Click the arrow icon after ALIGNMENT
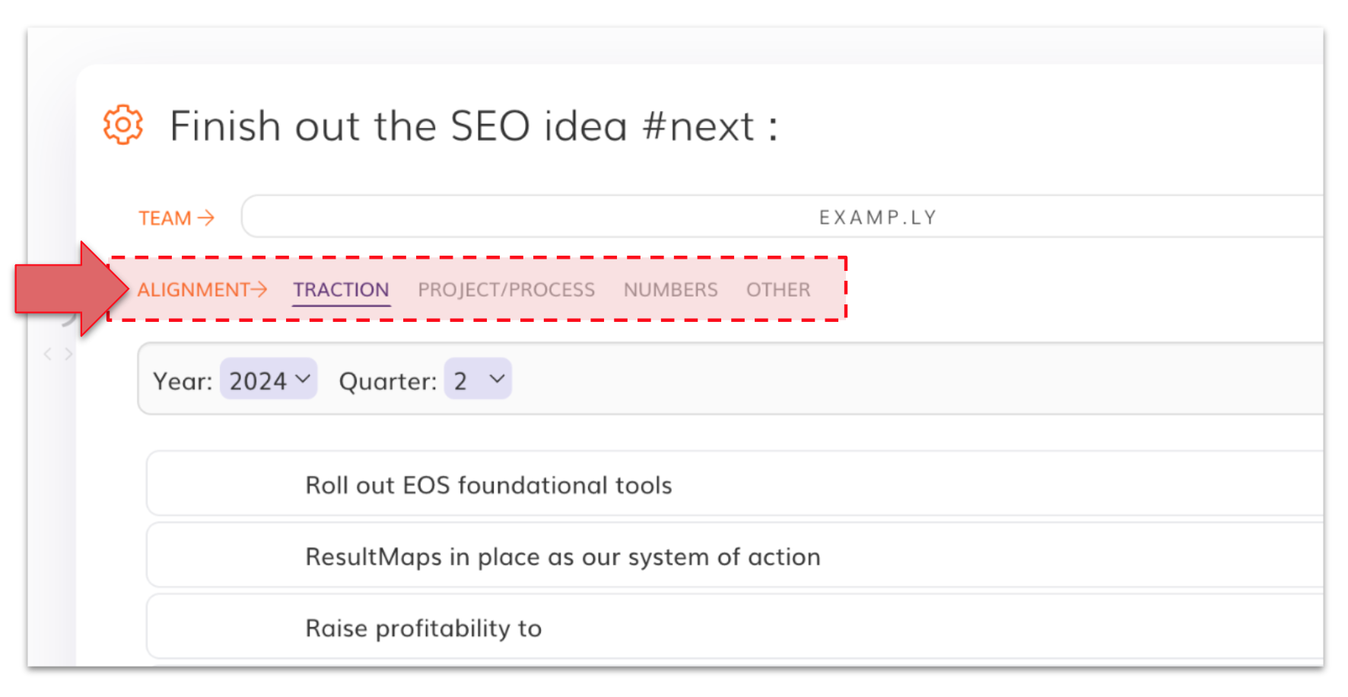1348x697 pixels. 259,289
